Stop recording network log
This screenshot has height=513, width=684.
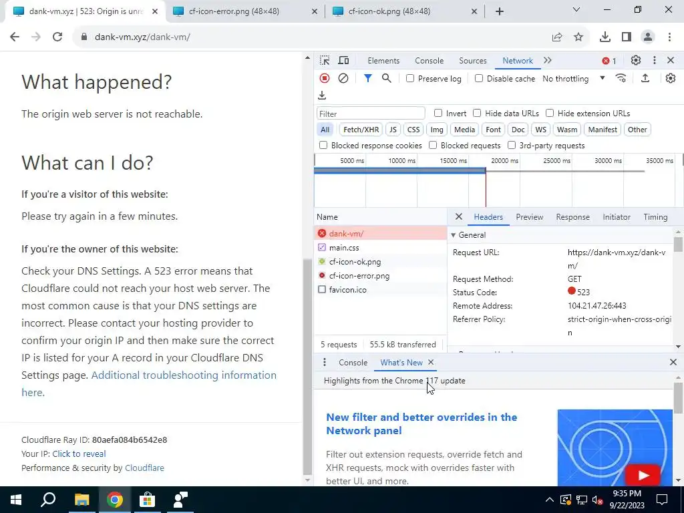click(325, 78)
